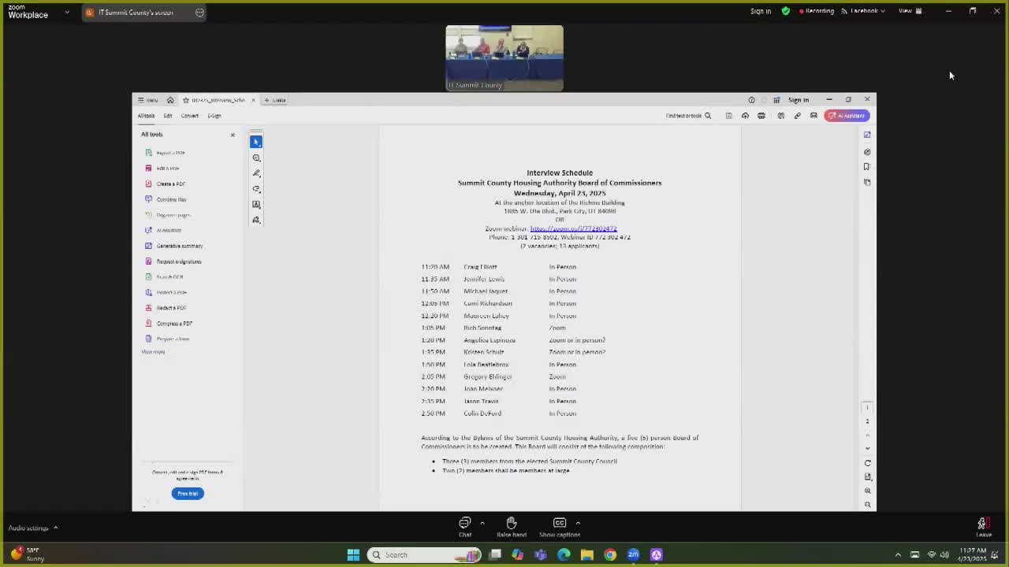Switch to the Convert tab
The image size is (1009, 567).
190,116
